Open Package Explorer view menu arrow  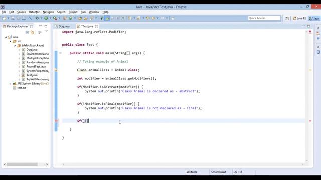pos(47,31)
